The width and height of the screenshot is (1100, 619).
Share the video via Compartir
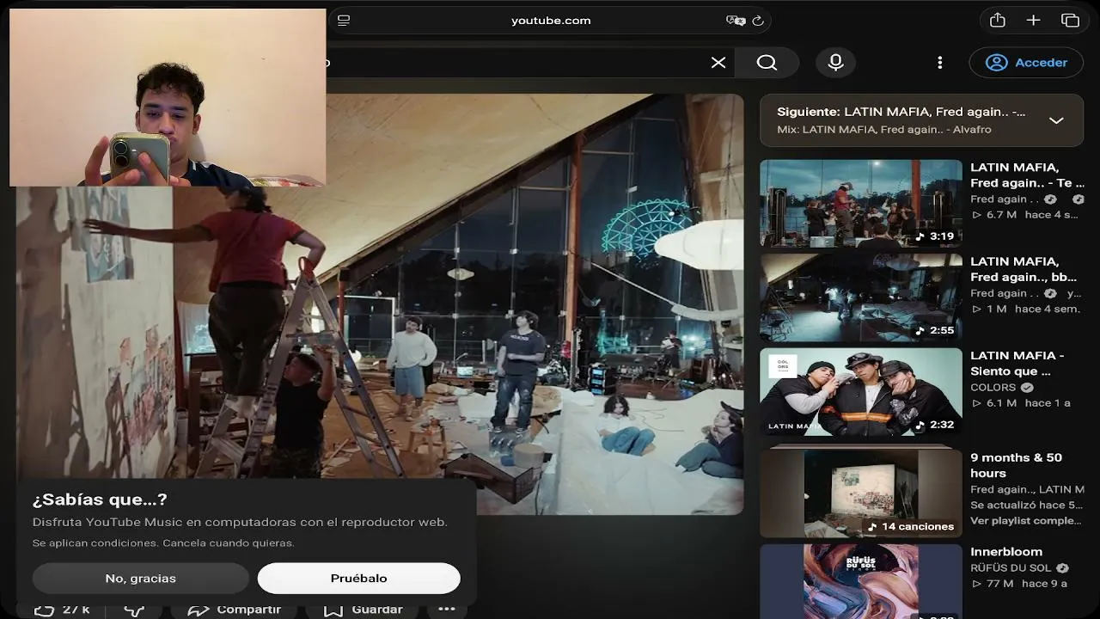click(x=234, y=610)
